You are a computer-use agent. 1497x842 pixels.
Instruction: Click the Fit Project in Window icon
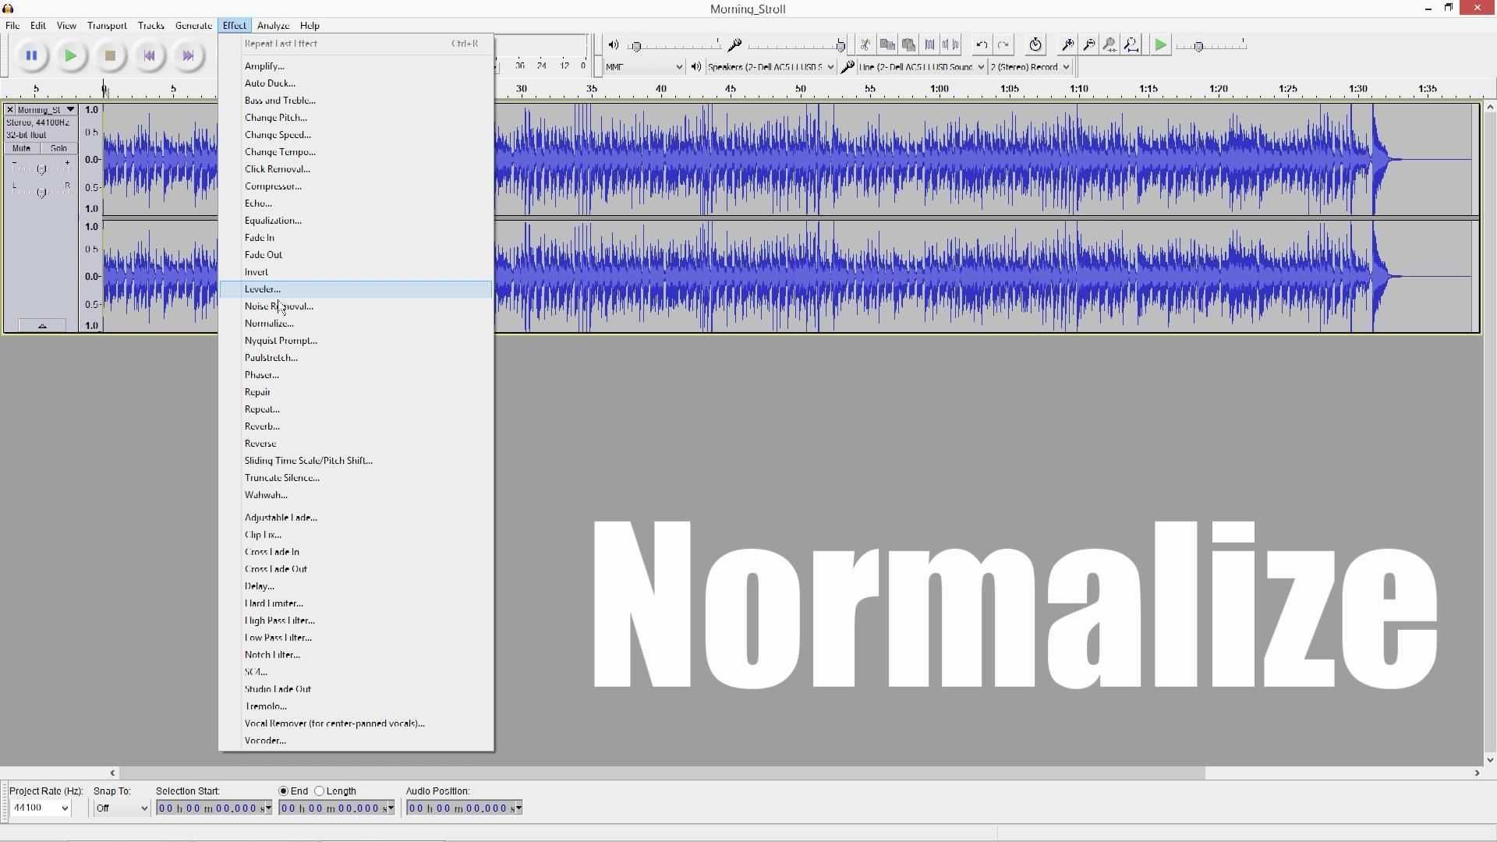pyautogui.click(x=1131, y=44)
